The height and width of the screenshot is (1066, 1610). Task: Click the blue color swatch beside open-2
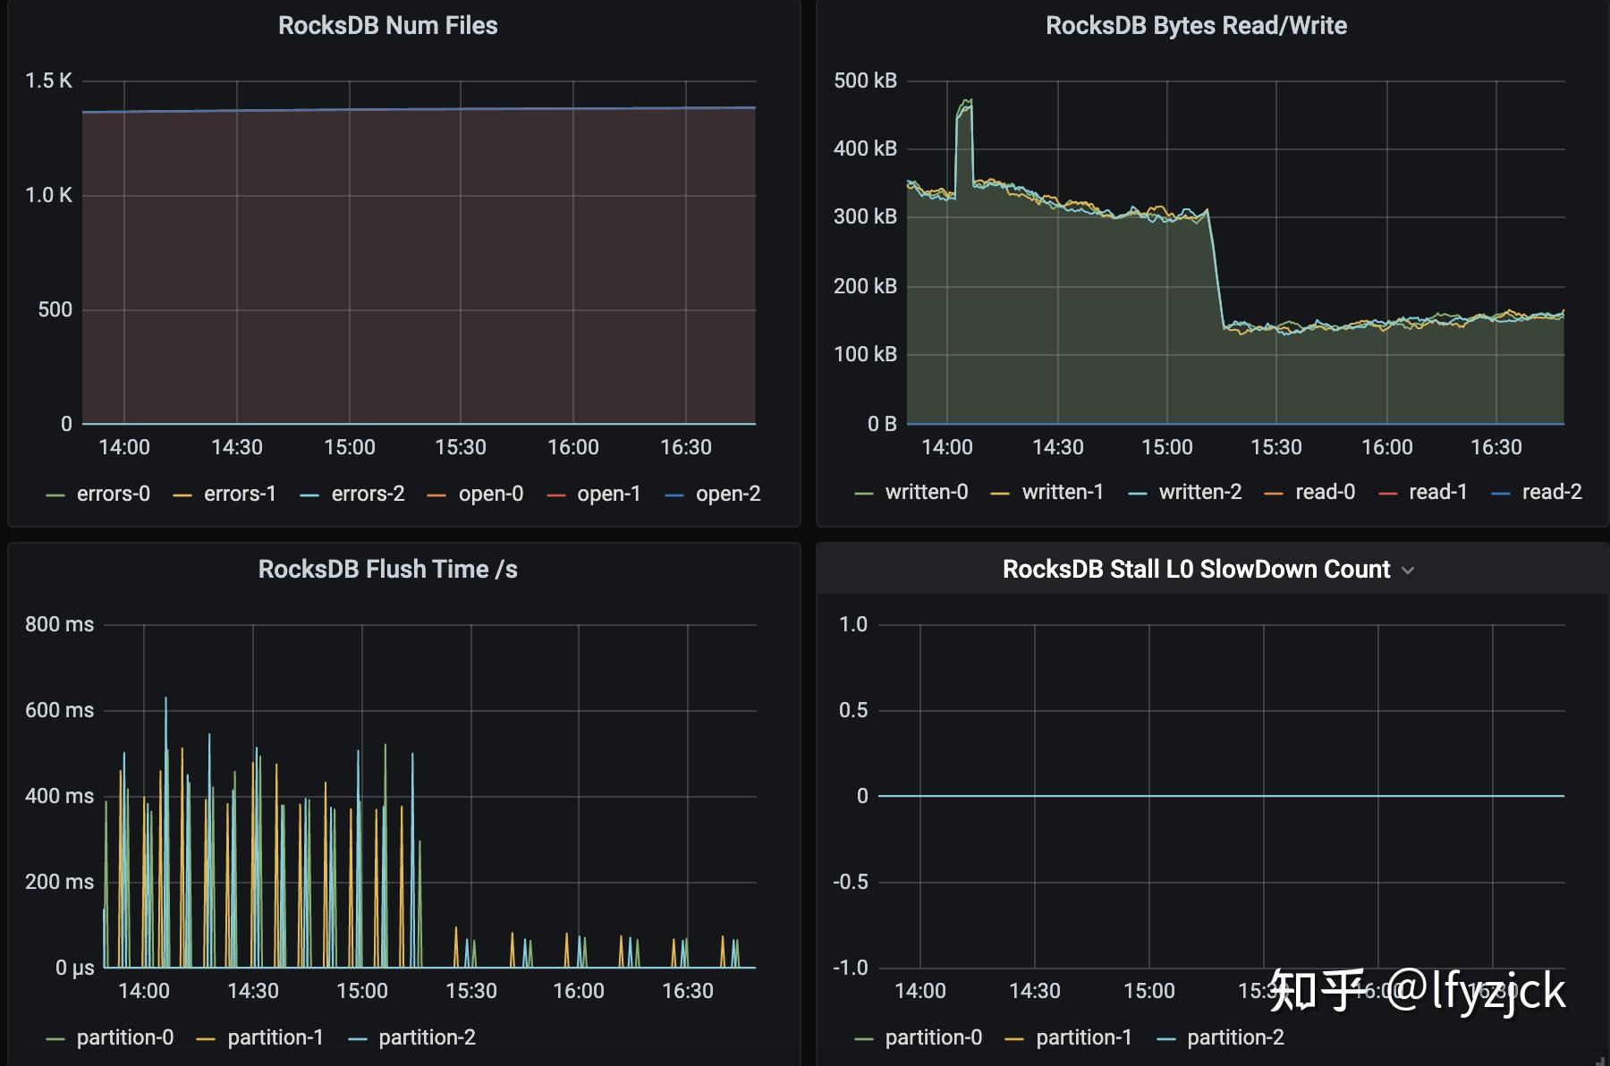(674, 495)
